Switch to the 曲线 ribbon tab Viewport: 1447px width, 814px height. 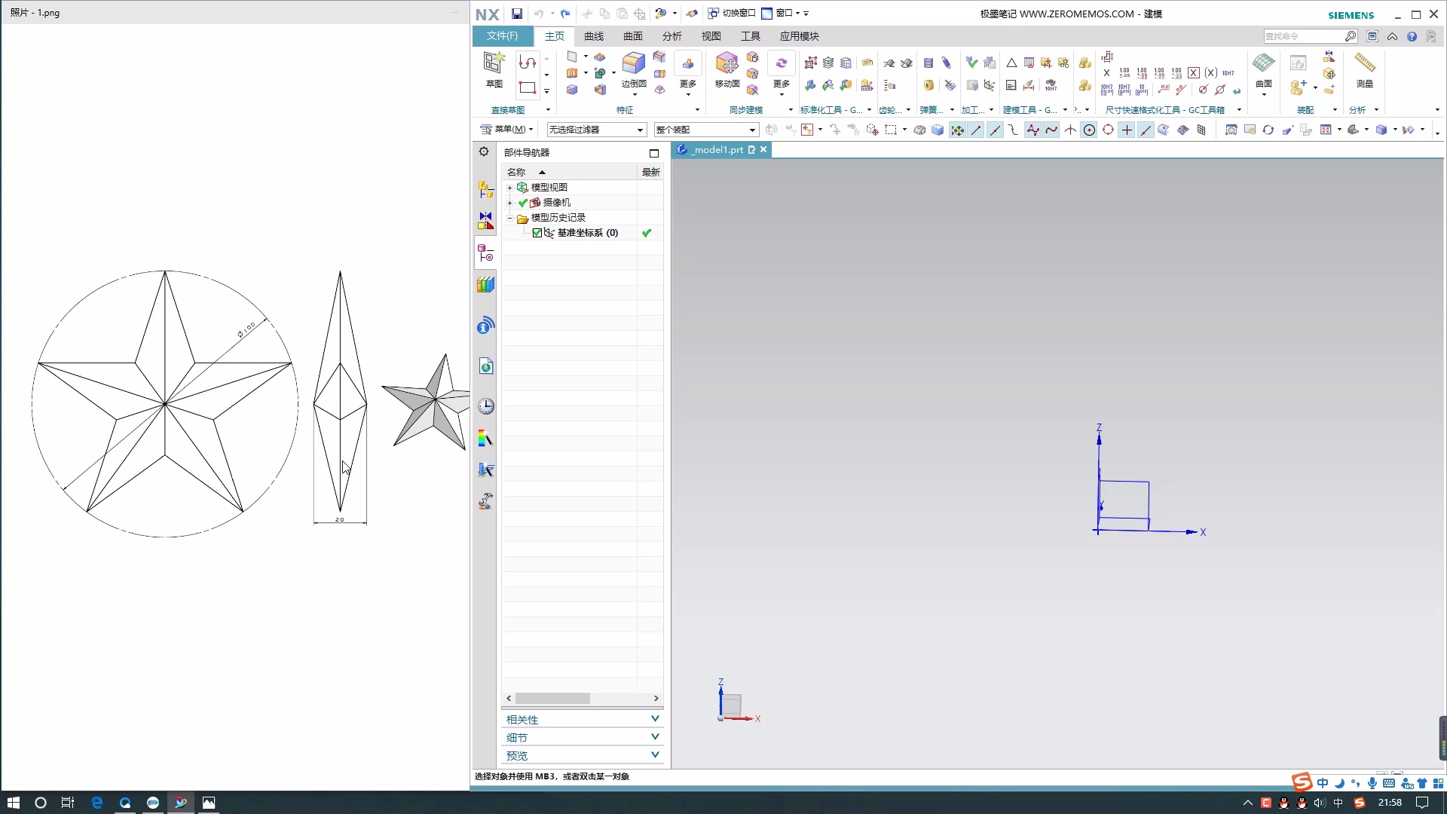click(594, 36)
